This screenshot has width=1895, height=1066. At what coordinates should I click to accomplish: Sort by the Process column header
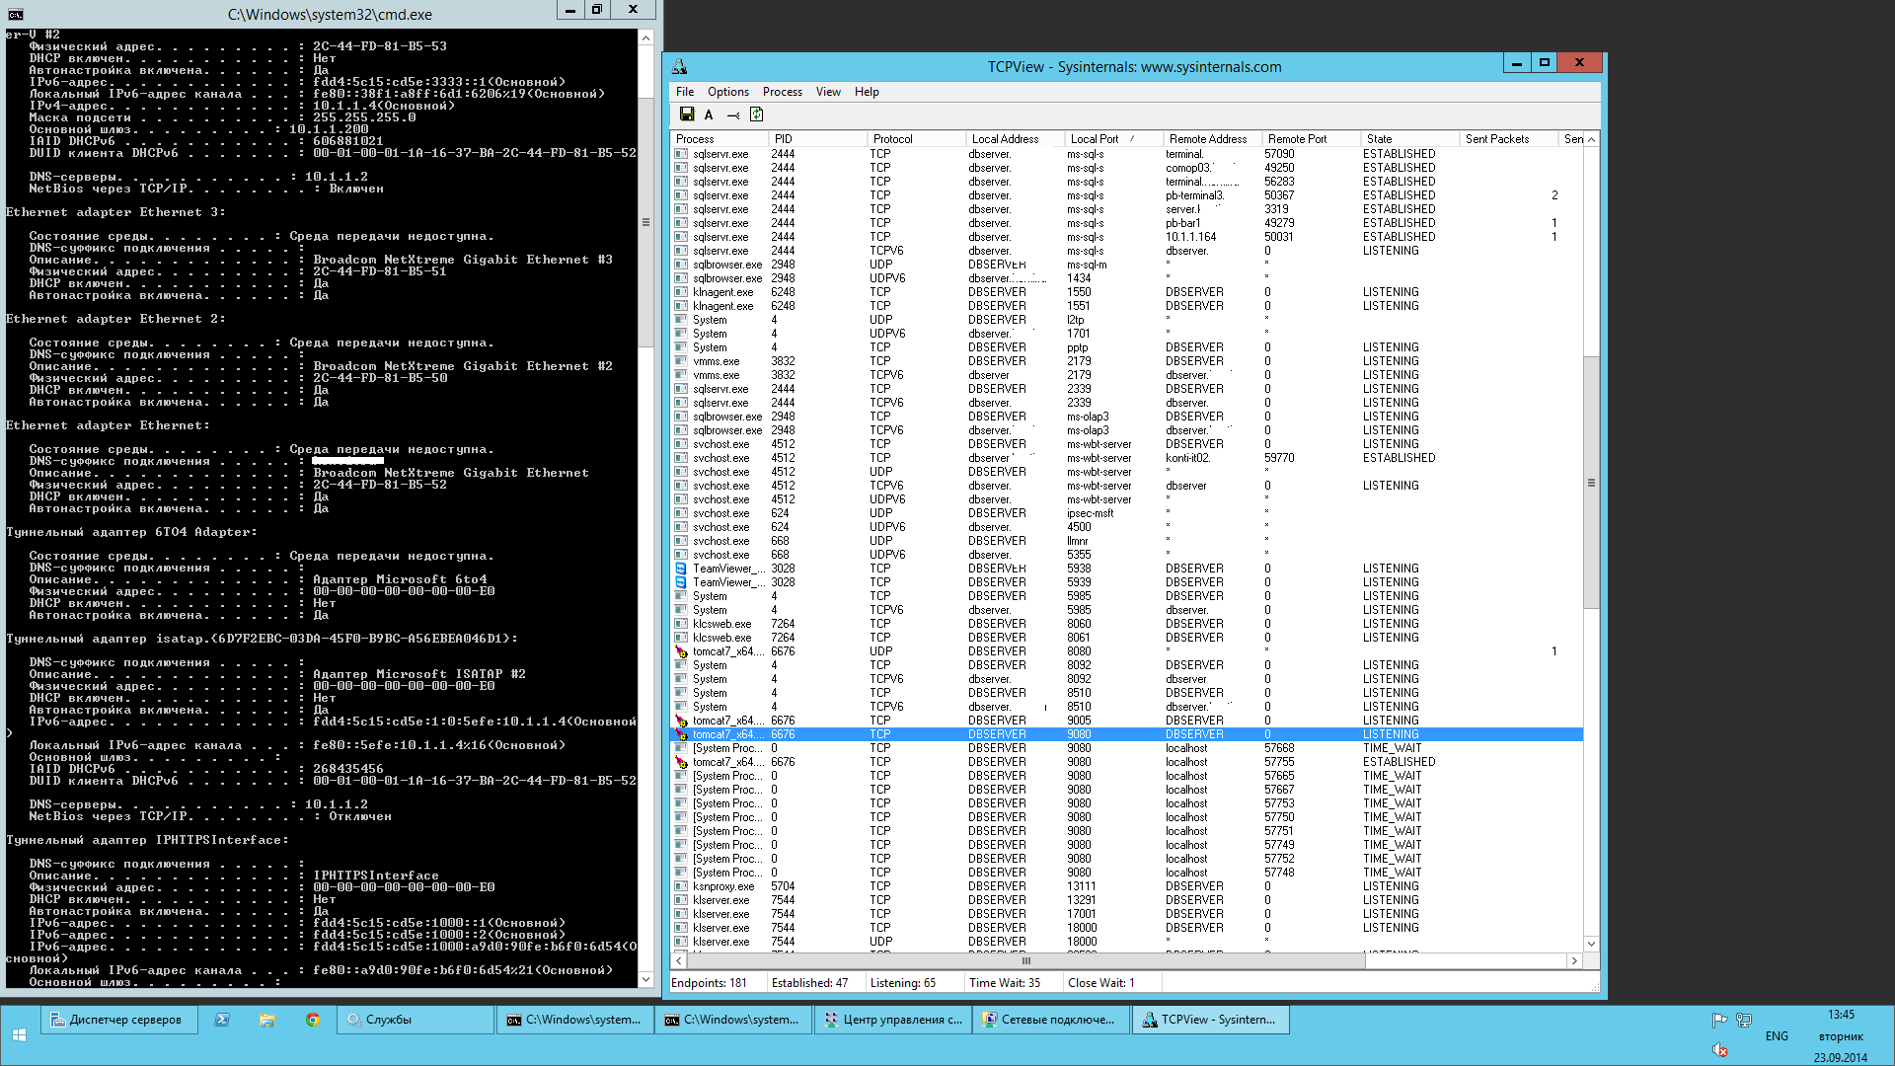click(x=720, y=139)
